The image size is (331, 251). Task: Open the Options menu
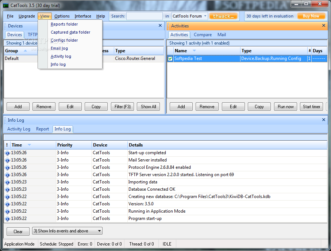coord(62,16)
